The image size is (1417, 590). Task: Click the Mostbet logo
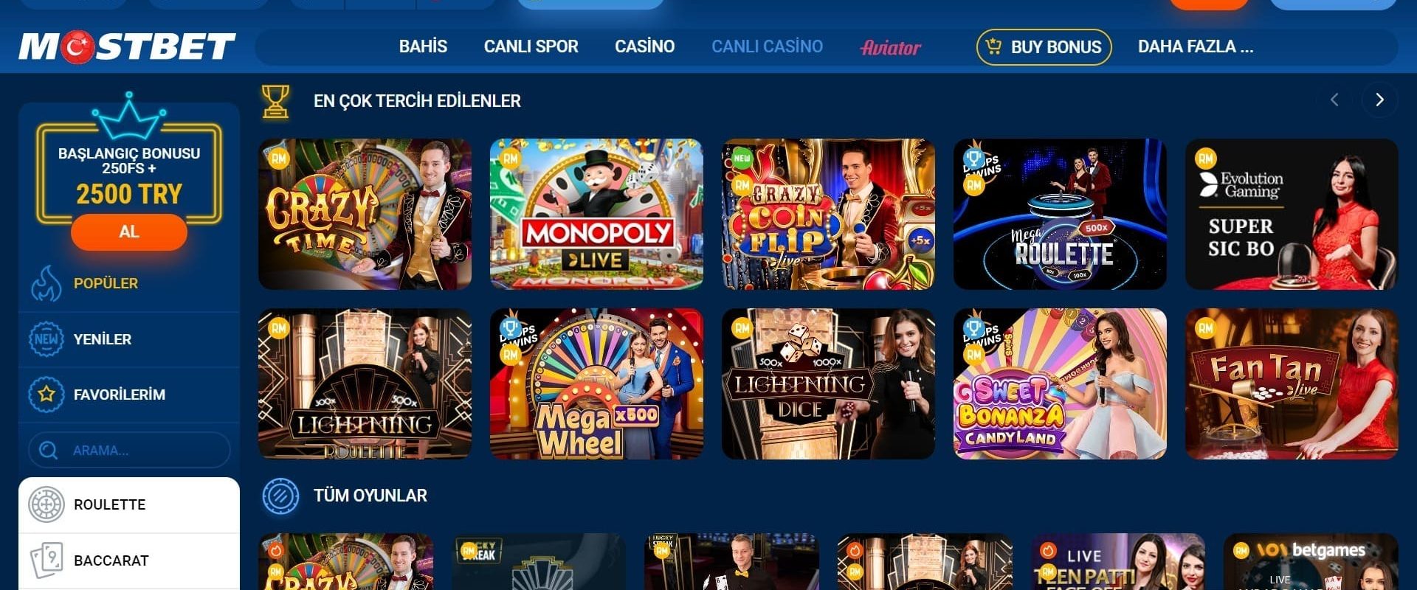tap(127, 48)
